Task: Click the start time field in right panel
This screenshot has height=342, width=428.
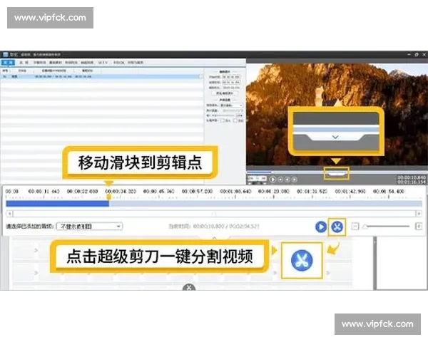Action: (231, 77)
